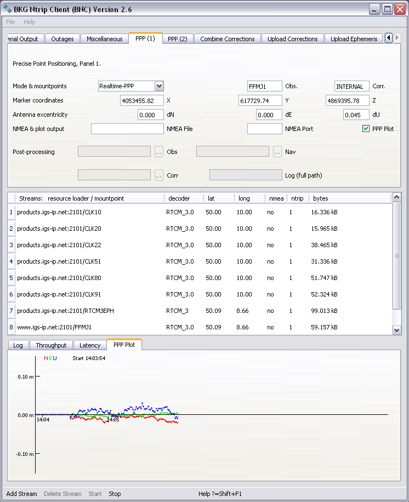Open the Throughput tab
Viewport: 409px width, 502px height.
[51, 345]
